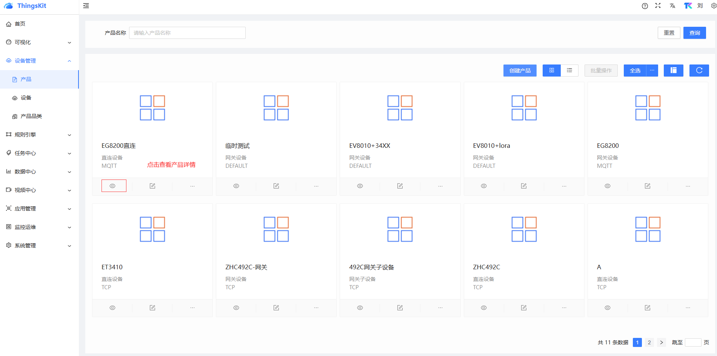Switch to card grid view

pos(551,71)
